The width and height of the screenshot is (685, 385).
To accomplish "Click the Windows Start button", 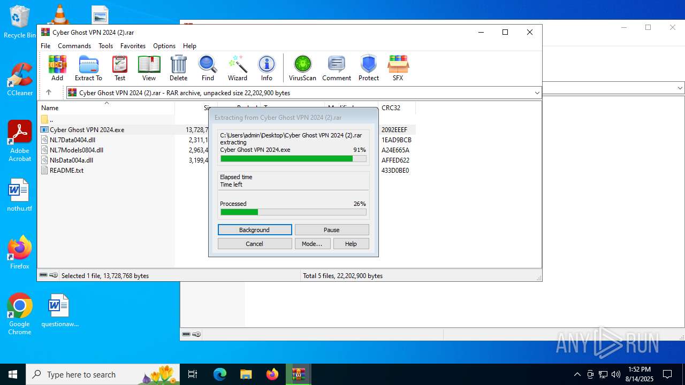I will 13,374.
